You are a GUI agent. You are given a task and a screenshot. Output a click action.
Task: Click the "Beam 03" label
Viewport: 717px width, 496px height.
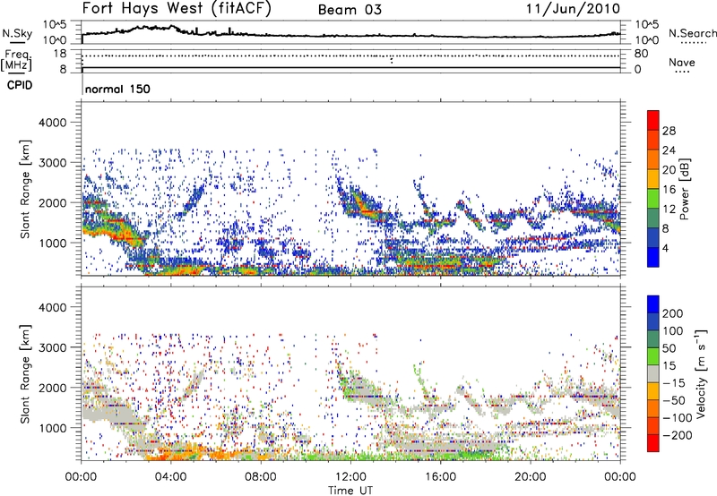coord(350,10)
